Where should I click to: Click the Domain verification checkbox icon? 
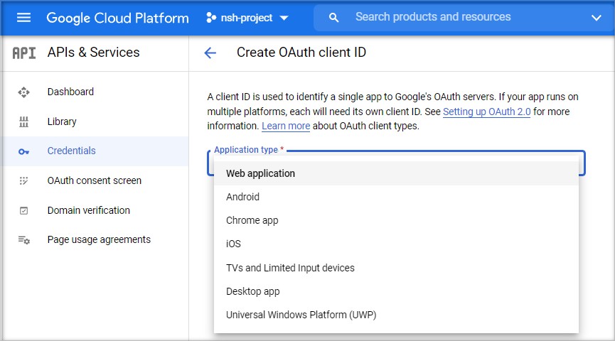click(23, 211)
